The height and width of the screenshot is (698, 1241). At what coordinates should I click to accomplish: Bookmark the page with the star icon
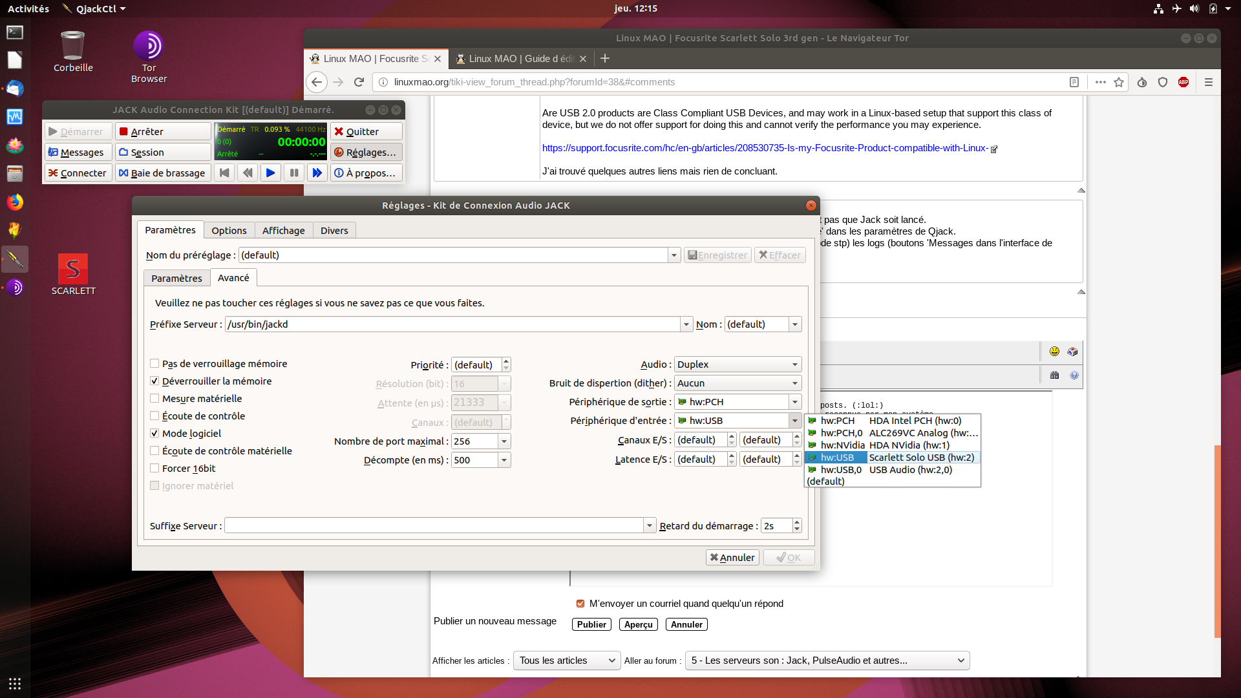tap(1119, 82)
